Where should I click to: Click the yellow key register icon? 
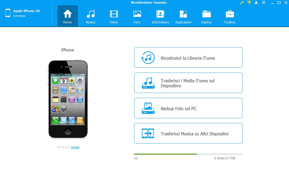(242, 3)
